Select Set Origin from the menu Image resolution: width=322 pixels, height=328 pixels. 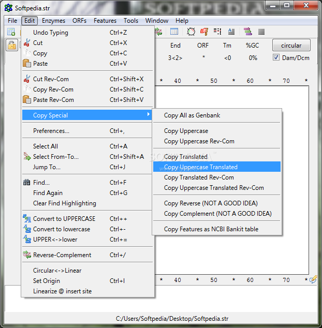point(87,281)
